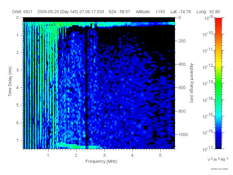The height and width of the screenshot is (175, 233).
Task: Click the 'SZA: 58.57' value
Action: coord(119,12)
